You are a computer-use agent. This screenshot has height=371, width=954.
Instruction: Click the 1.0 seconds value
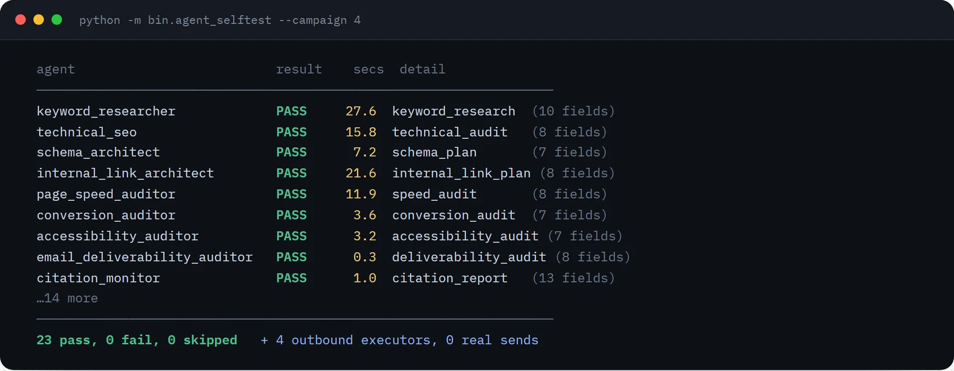point(365,278)
